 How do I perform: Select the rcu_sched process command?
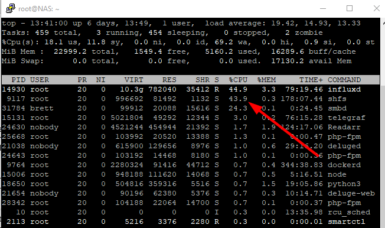tap(349, 212)
